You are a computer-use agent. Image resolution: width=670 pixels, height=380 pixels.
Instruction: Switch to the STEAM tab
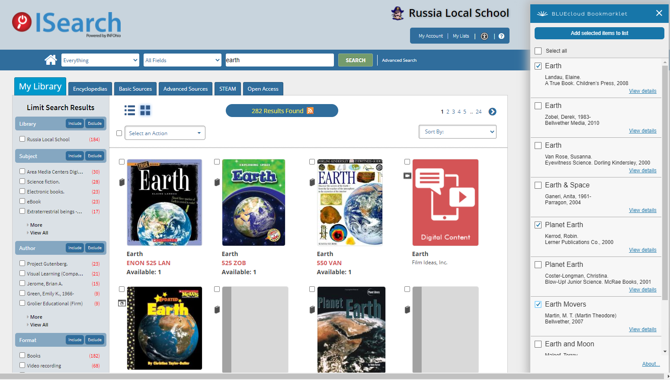[x=228, y=89]
